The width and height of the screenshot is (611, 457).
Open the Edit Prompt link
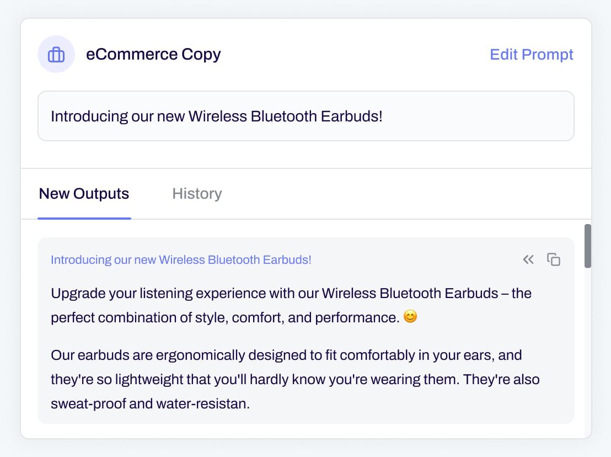click(x=532, y=55)
